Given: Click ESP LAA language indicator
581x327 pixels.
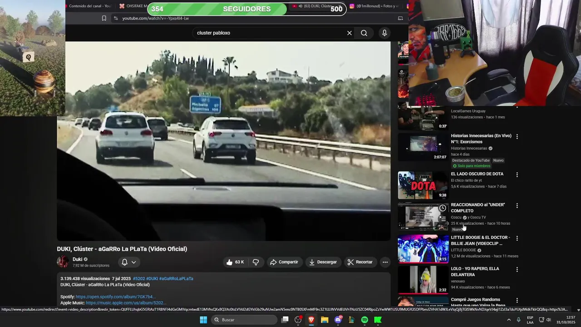Looking at the screenshot, I should 530,320.
